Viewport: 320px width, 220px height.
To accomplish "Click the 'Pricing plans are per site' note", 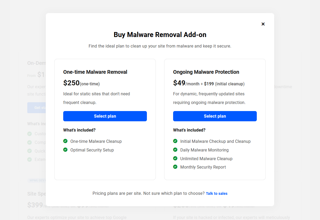I will coord(148,193).
